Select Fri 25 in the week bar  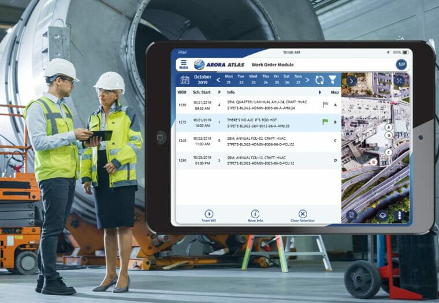[276, 80]
